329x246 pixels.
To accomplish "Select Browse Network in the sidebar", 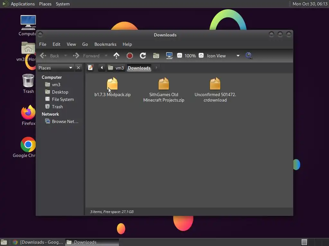I will [62, 121].
